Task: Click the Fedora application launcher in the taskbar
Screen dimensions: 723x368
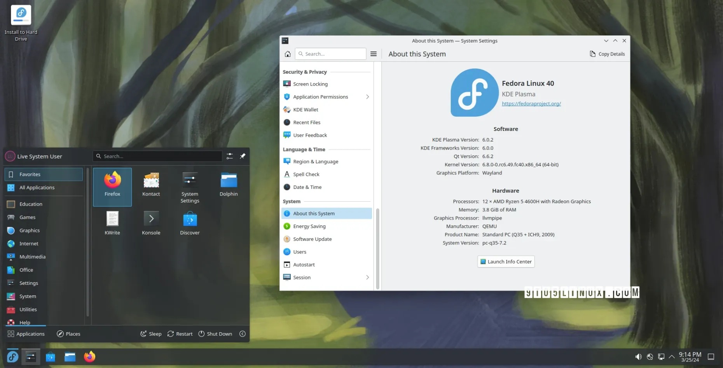Action: click(12, 357)
